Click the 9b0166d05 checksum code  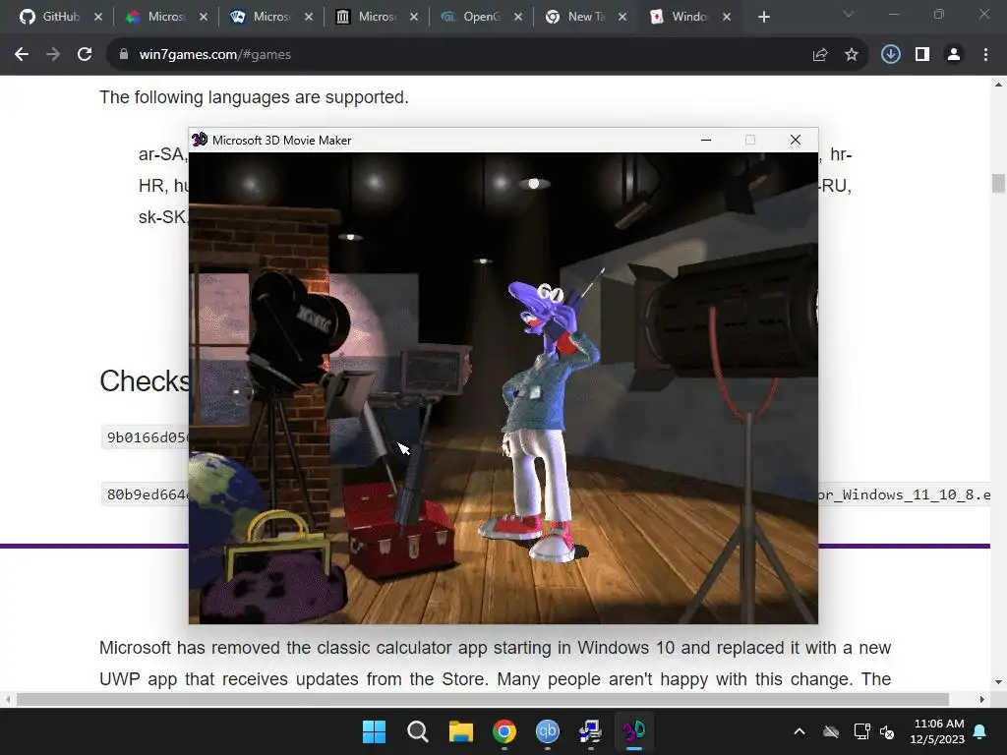[x=147, y=437]
